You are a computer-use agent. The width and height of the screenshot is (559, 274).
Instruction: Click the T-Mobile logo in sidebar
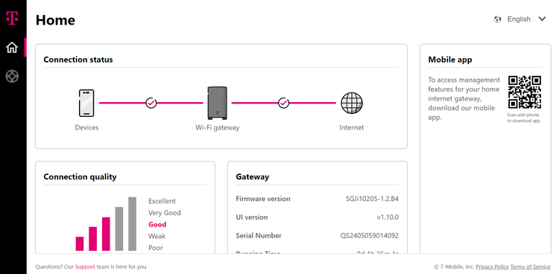click(12, 18)
